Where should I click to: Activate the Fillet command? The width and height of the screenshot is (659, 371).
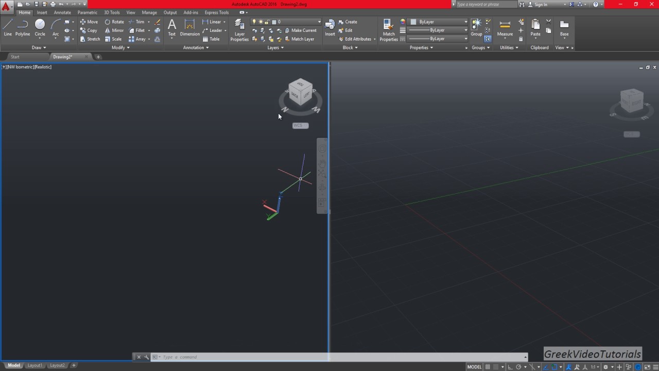[x=137, y=30]
